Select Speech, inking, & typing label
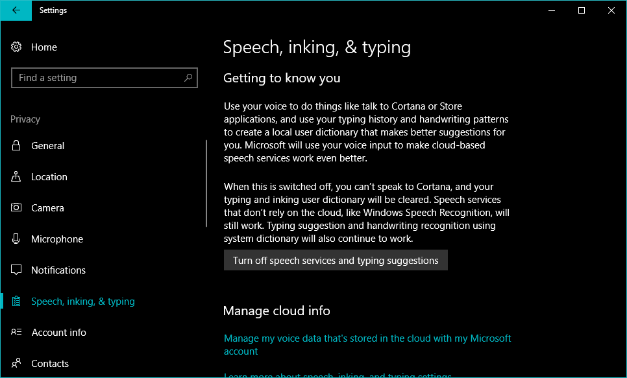Image resolution: width=627 pixels, height=378 pixels. pos(83,301)
